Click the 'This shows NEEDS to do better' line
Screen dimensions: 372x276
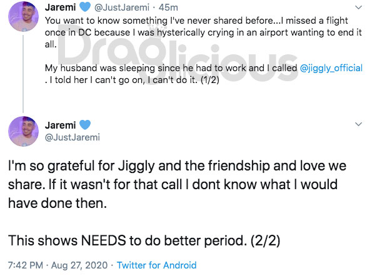tap(144, 240)
